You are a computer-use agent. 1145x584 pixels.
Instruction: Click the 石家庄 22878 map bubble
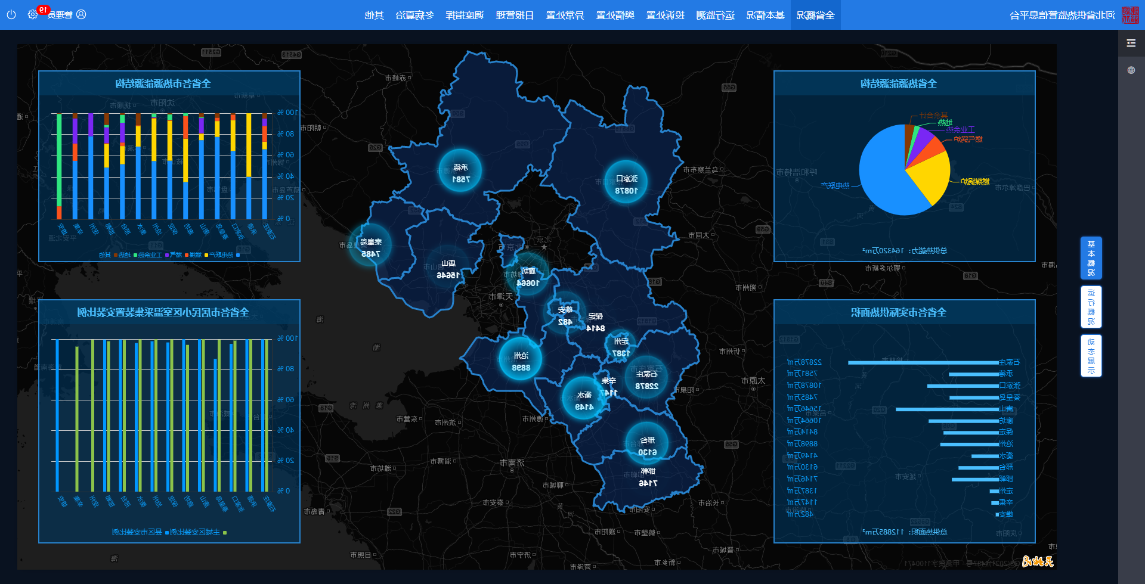tap(646, 378)
